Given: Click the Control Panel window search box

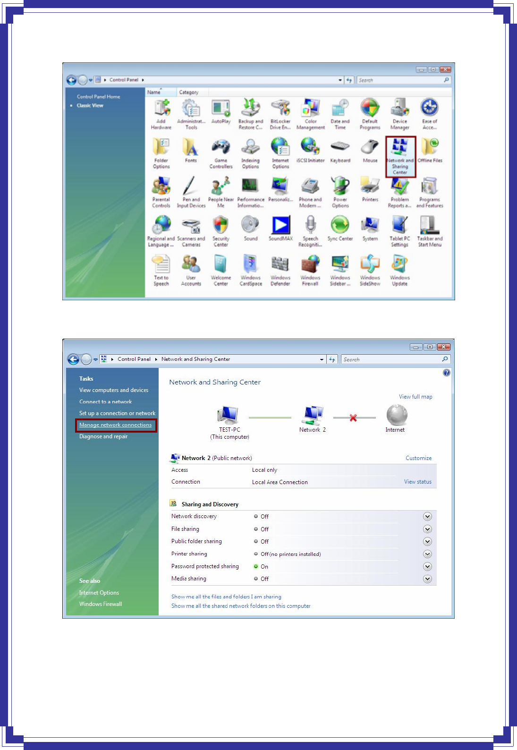Looking at the screenshot, I should click(404, 80).
